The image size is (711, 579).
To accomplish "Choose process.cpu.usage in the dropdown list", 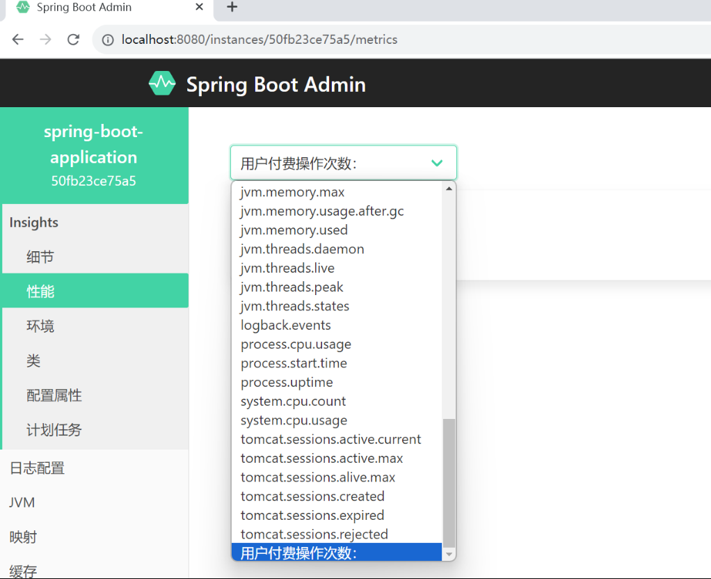I will pos(296,344).
